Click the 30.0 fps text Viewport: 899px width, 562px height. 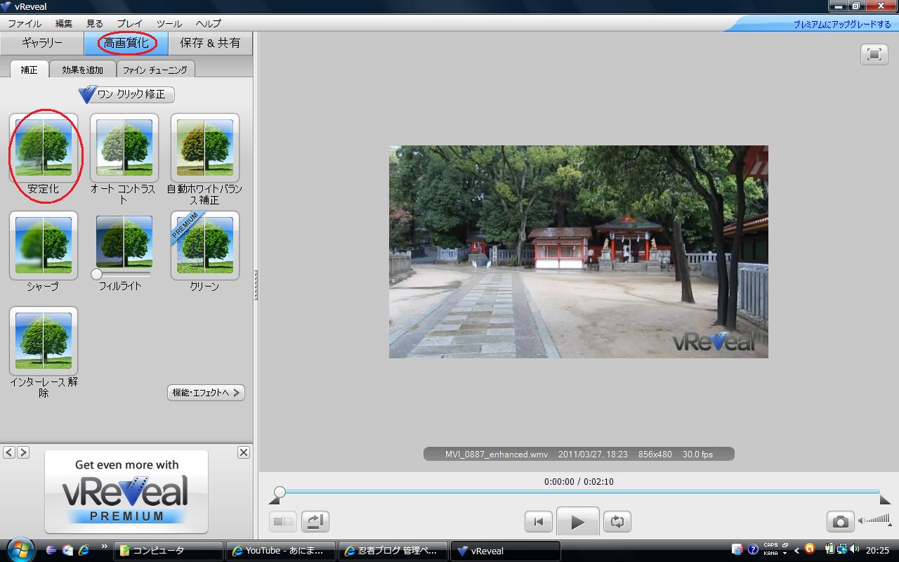[x=697, y=455]
